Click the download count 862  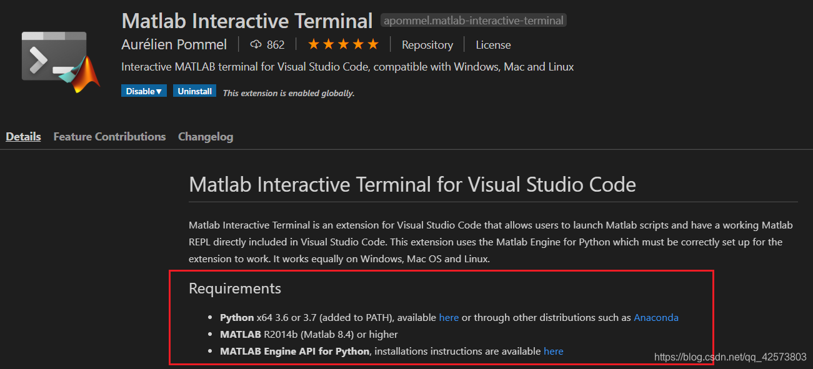(276, 45)
